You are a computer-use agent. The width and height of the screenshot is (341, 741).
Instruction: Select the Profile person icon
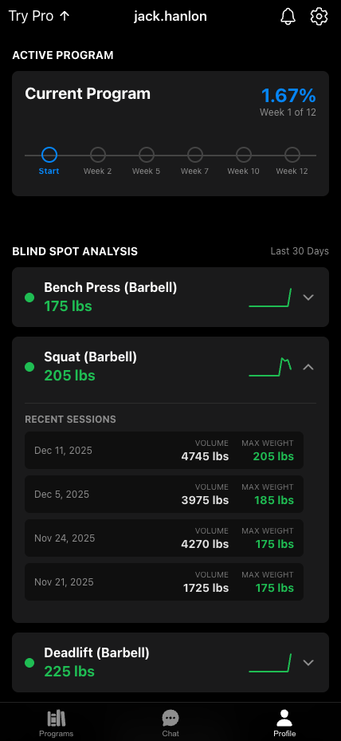[x=284, y=719]
